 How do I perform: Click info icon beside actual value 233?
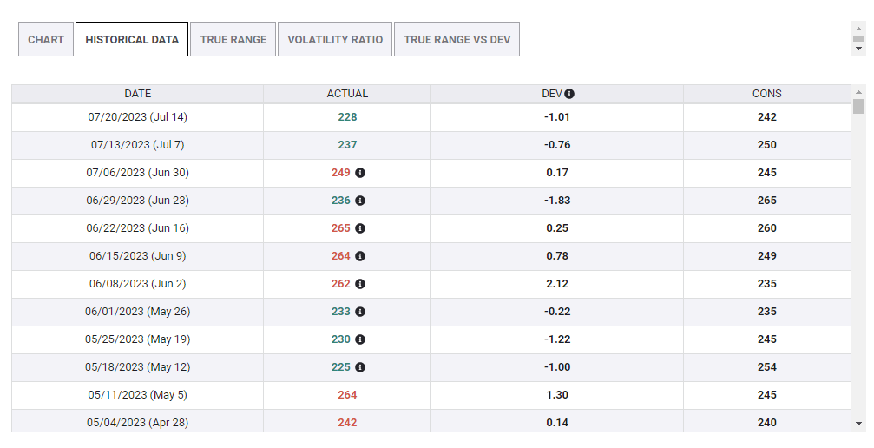360,312
